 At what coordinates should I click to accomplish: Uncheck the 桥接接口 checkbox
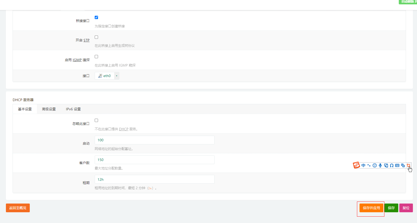tap(96, 17)
